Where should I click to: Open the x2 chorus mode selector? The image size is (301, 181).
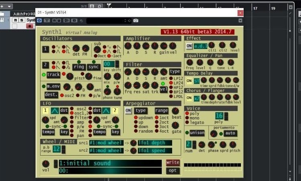(197, 99)
